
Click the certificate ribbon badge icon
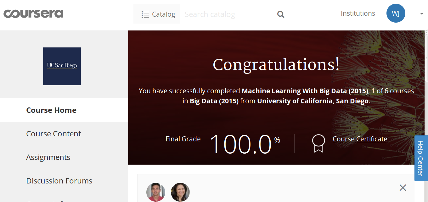pyautogui.click(x=318, y=143)
